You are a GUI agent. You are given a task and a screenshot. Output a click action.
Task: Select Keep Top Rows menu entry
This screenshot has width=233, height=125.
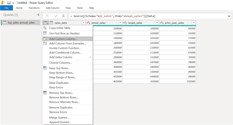(68, 68)
